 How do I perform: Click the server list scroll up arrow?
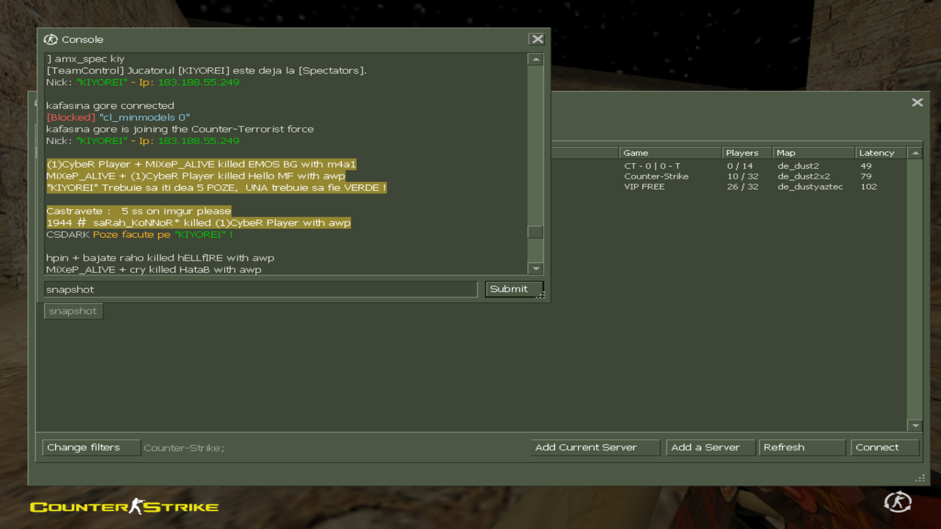point(915,153)
